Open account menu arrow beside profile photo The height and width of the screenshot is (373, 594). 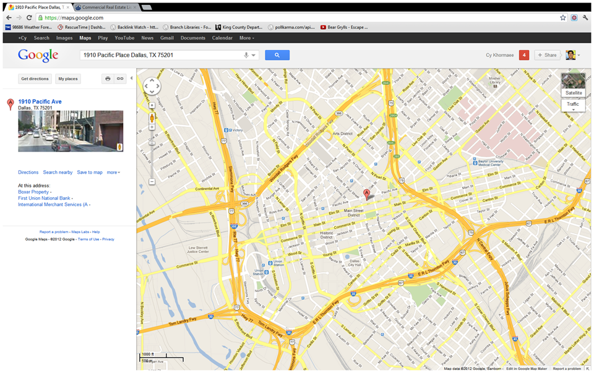tap(579, 56)
